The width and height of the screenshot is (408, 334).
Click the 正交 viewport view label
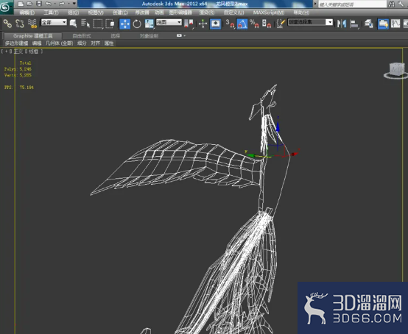tap(18, 51)
